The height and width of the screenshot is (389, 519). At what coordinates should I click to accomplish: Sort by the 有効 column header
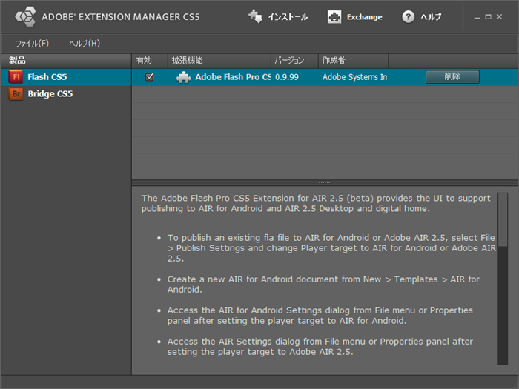tap(150, 61)
